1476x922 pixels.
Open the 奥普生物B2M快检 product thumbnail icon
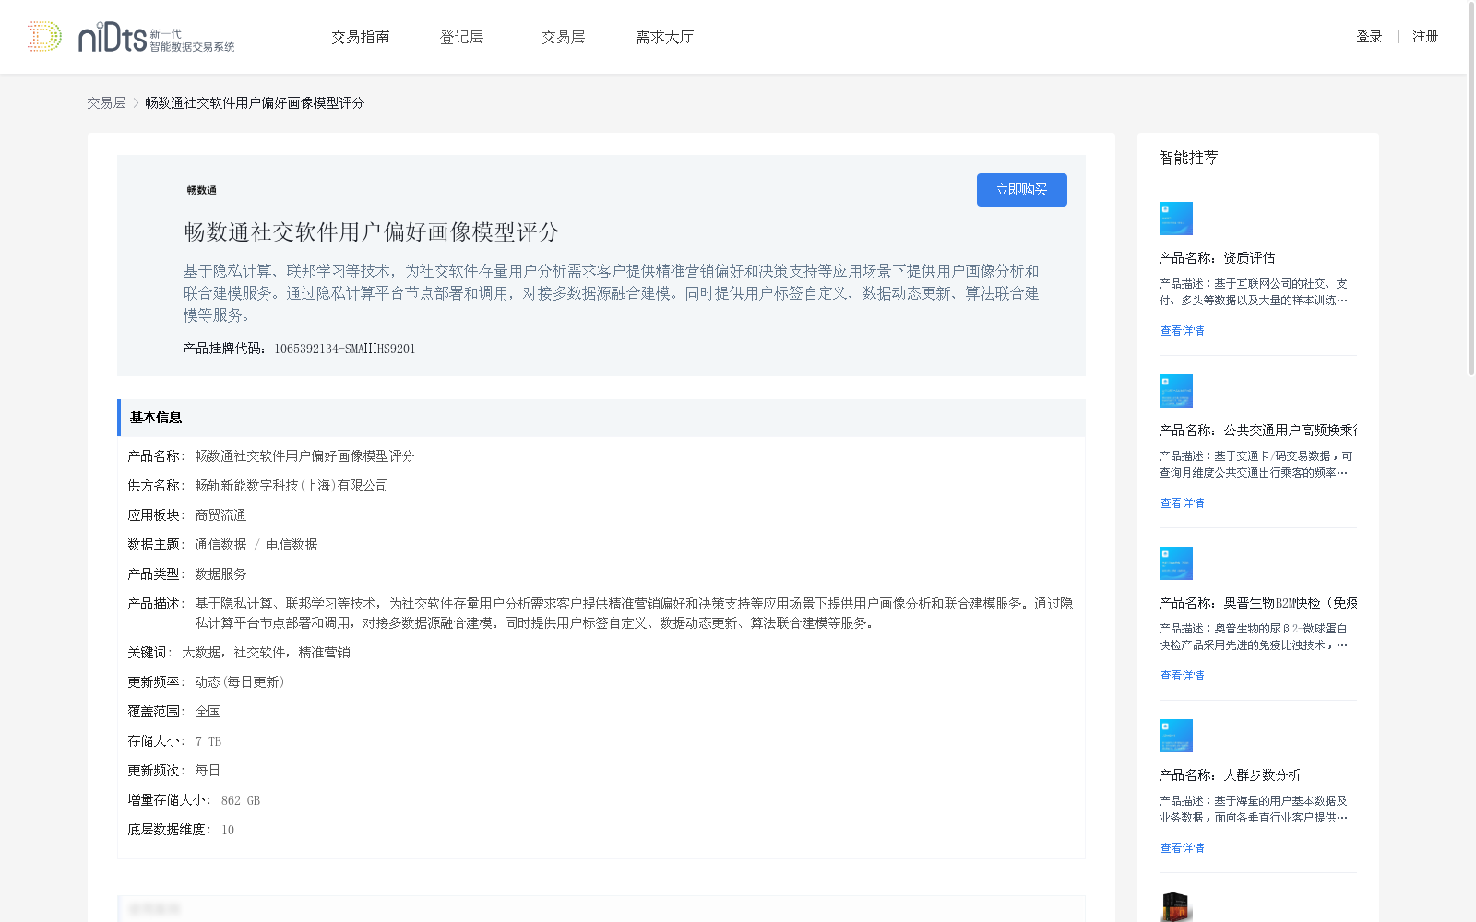click(1176, 563)
